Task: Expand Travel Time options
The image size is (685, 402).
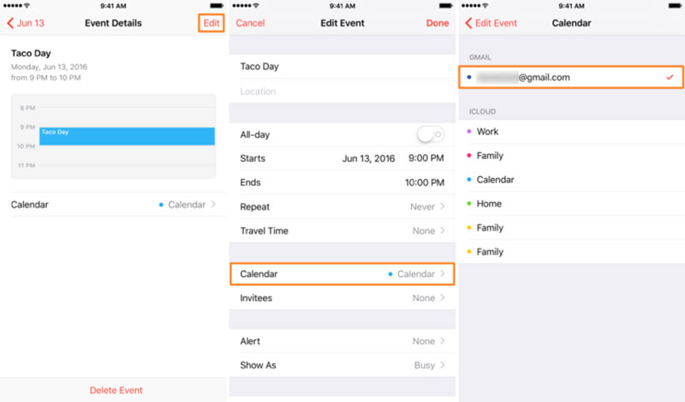Action: tap(342, 231)
